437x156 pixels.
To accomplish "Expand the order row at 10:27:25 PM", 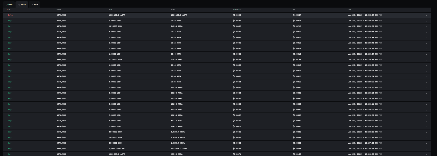I will point(426,143).
